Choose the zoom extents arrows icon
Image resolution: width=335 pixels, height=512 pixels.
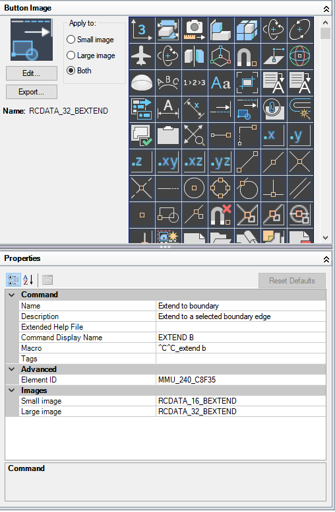point(195,136)
